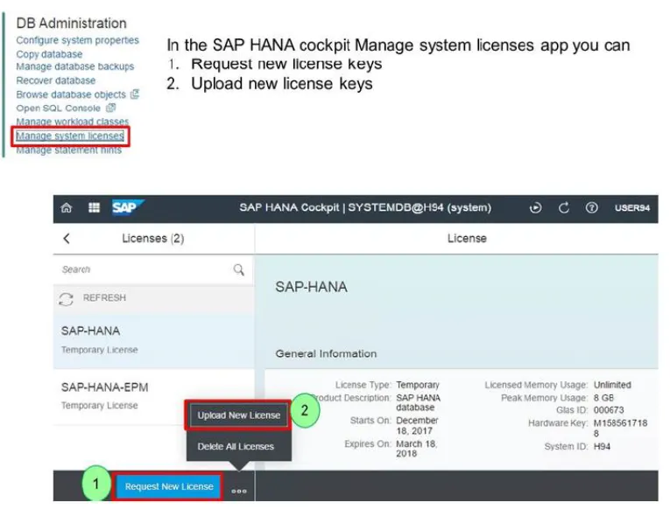The image size is (670, 516).
Task: Click the Starts On date December 18, 2017
Action: (x=417, y=426)
